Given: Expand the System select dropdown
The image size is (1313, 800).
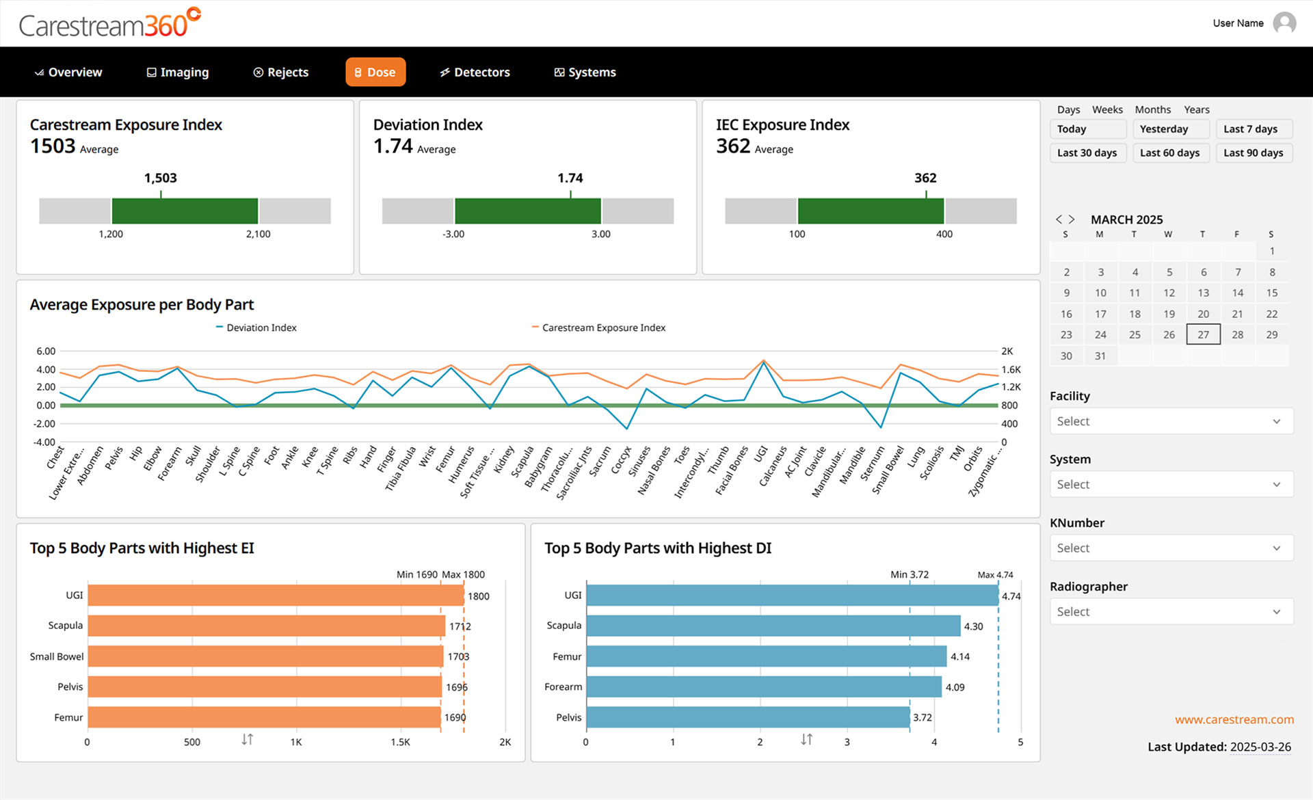Looking at the screenshot, I should click(x=1171, y=484).
